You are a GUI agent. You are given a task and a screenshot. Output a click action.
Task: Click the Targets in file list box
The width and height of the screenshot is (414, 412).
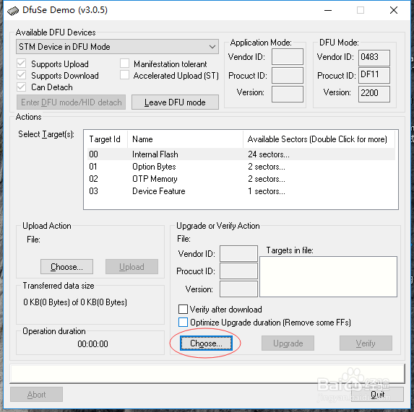(328, 277)
